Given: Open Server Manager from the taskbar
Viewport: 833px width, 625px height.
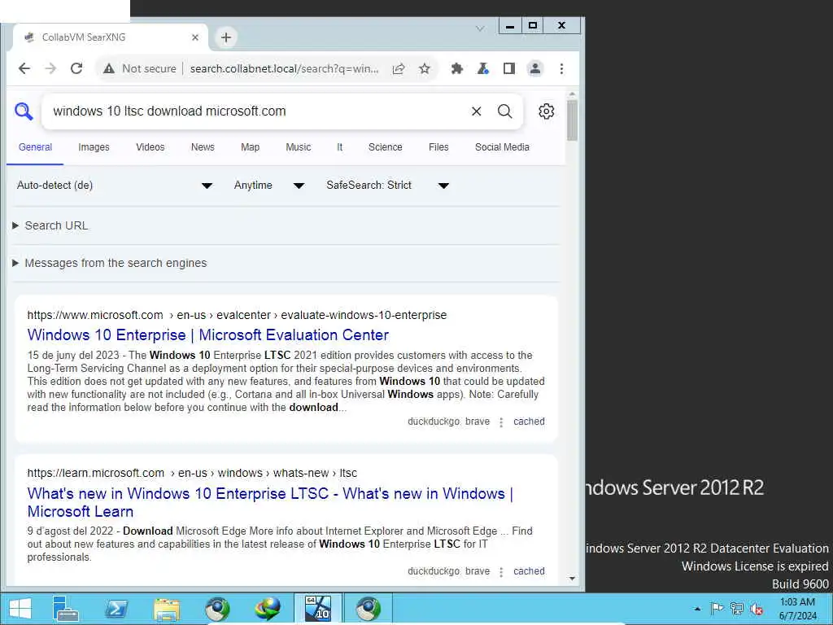Looking at the screenshot, I should [x=66, y=609].
